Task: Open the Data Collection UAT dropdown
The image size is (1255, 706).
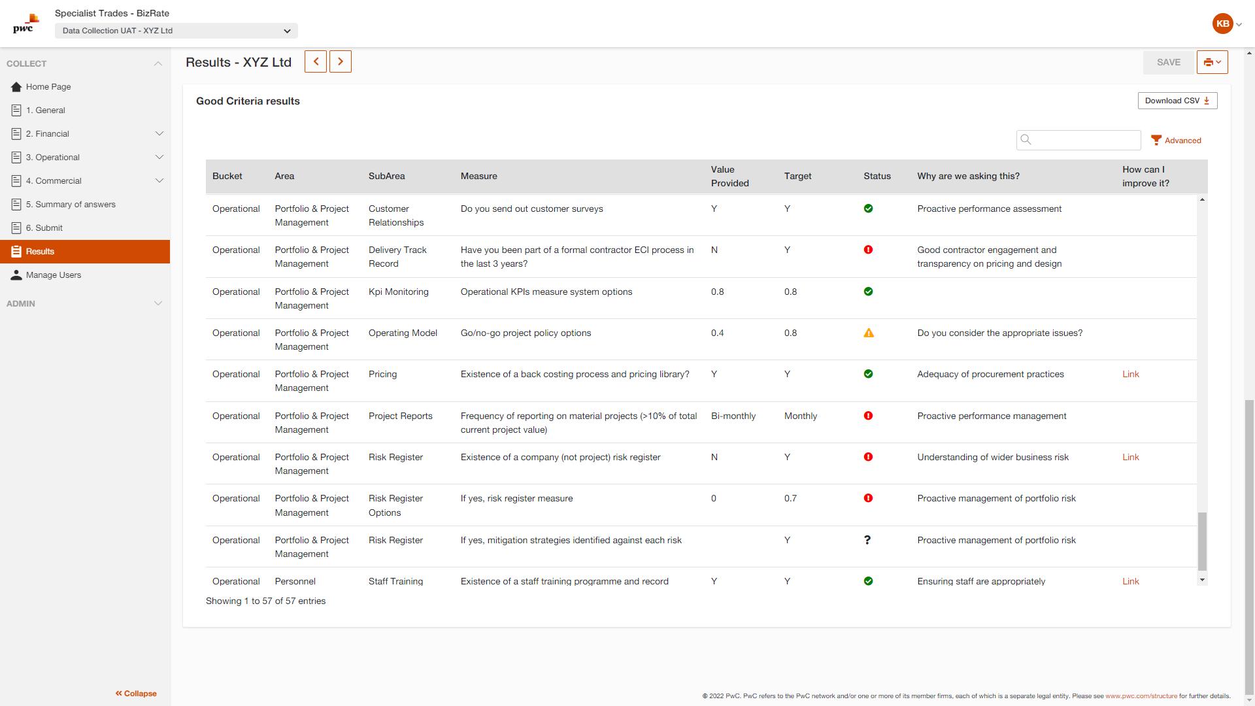Action: tap(176, 31)
